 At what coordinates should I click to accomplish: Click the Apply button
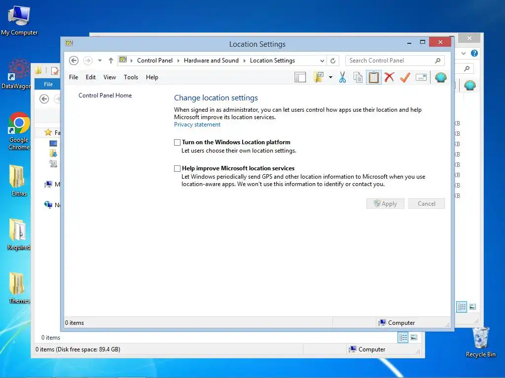click(x=385, y=203)
